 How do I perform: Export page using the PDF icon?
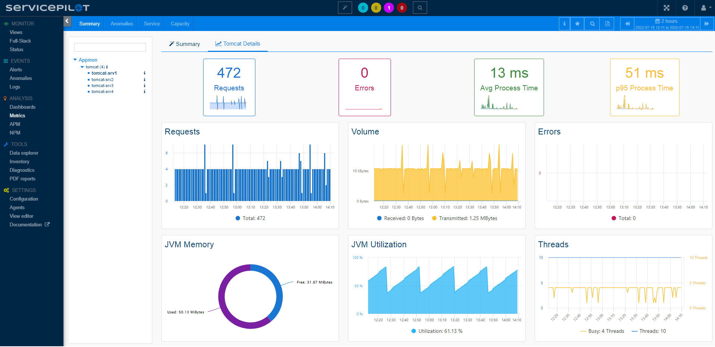[x=607, y=24]
